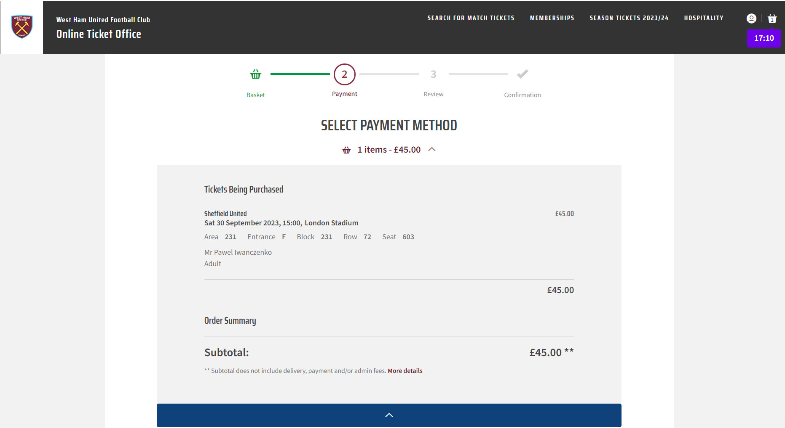Select the Payment step number 2 circle
This screenshot has width=785, height=428.
pos(344,74)
